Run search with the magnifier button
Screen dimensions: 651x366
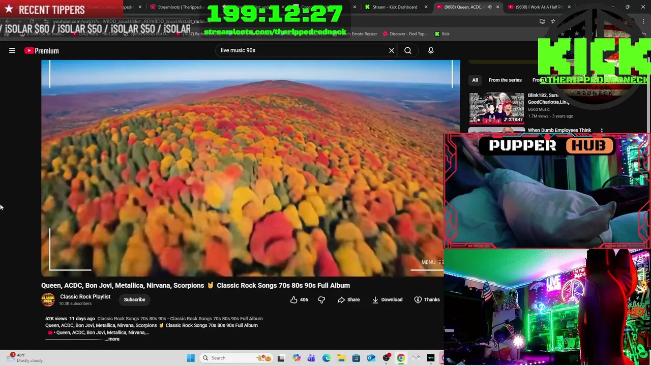[x=408, y=50]
